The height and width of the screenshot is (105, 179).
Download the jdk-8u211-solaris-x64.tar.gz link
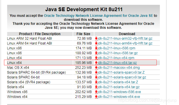coord(119,87)
